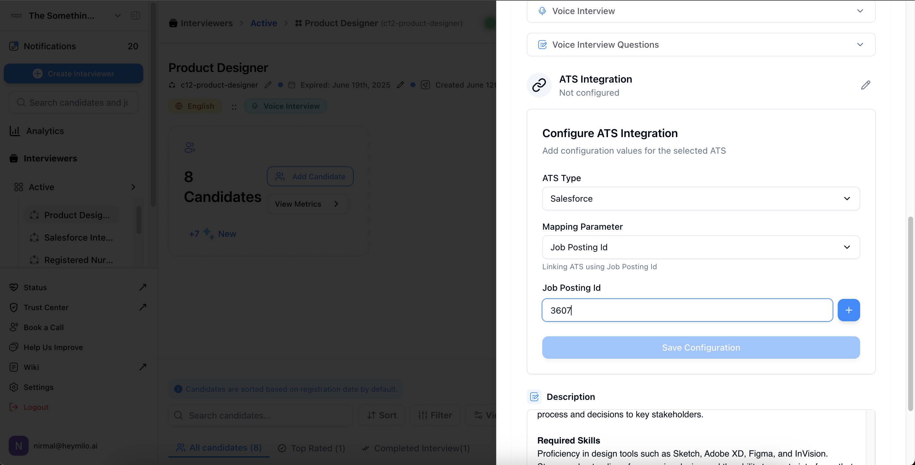The width and height of the screenshot is (915, 465).
Task: Click the blue plus button beside Job Posting Id
Action: [849, 310]
